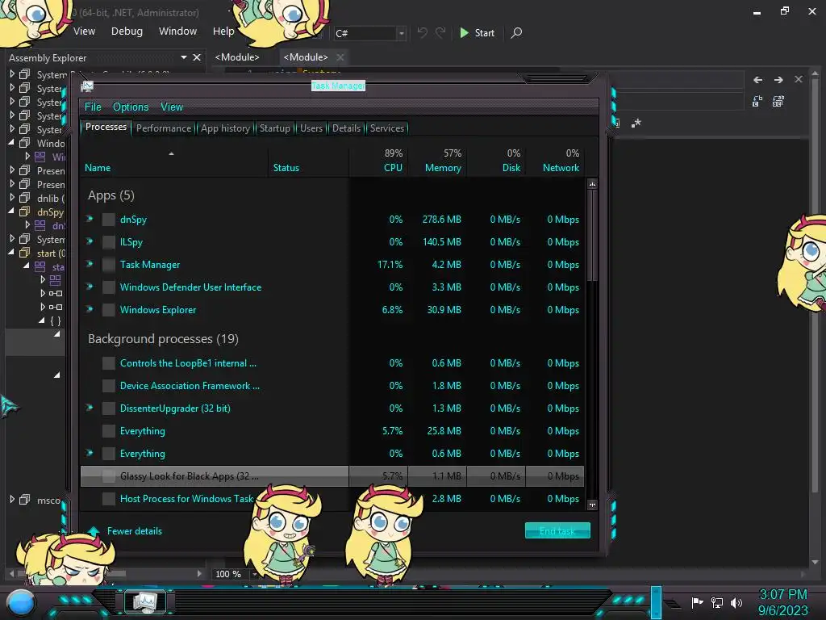Open the search magnifier in dnSpy toolbar
This screenshot has height=620, width=826.
click(516, 32)
